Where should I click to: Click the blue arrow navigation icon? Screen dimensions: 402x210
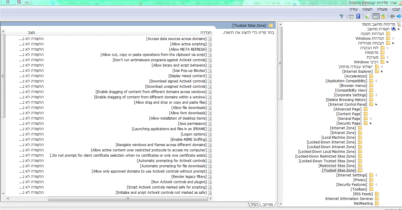(x=399, y=16)
